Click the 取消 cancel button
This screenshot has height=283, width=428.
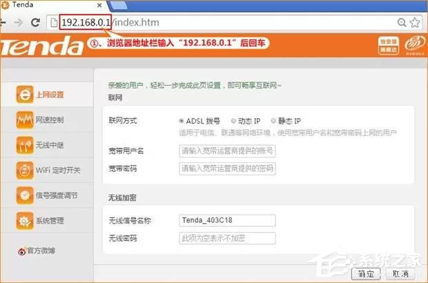400,273
